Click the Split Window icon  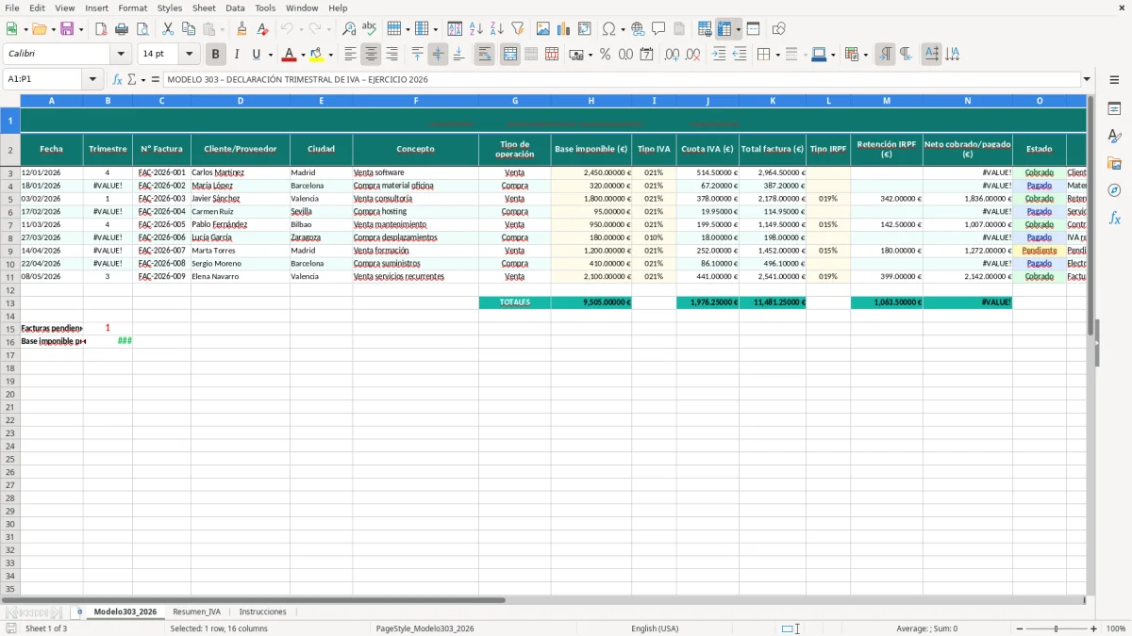click(x=753, y=29)
